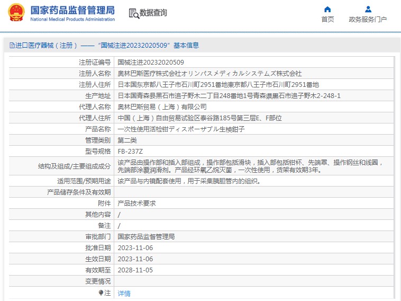Click the lightbulb icon beside 注

101,293
